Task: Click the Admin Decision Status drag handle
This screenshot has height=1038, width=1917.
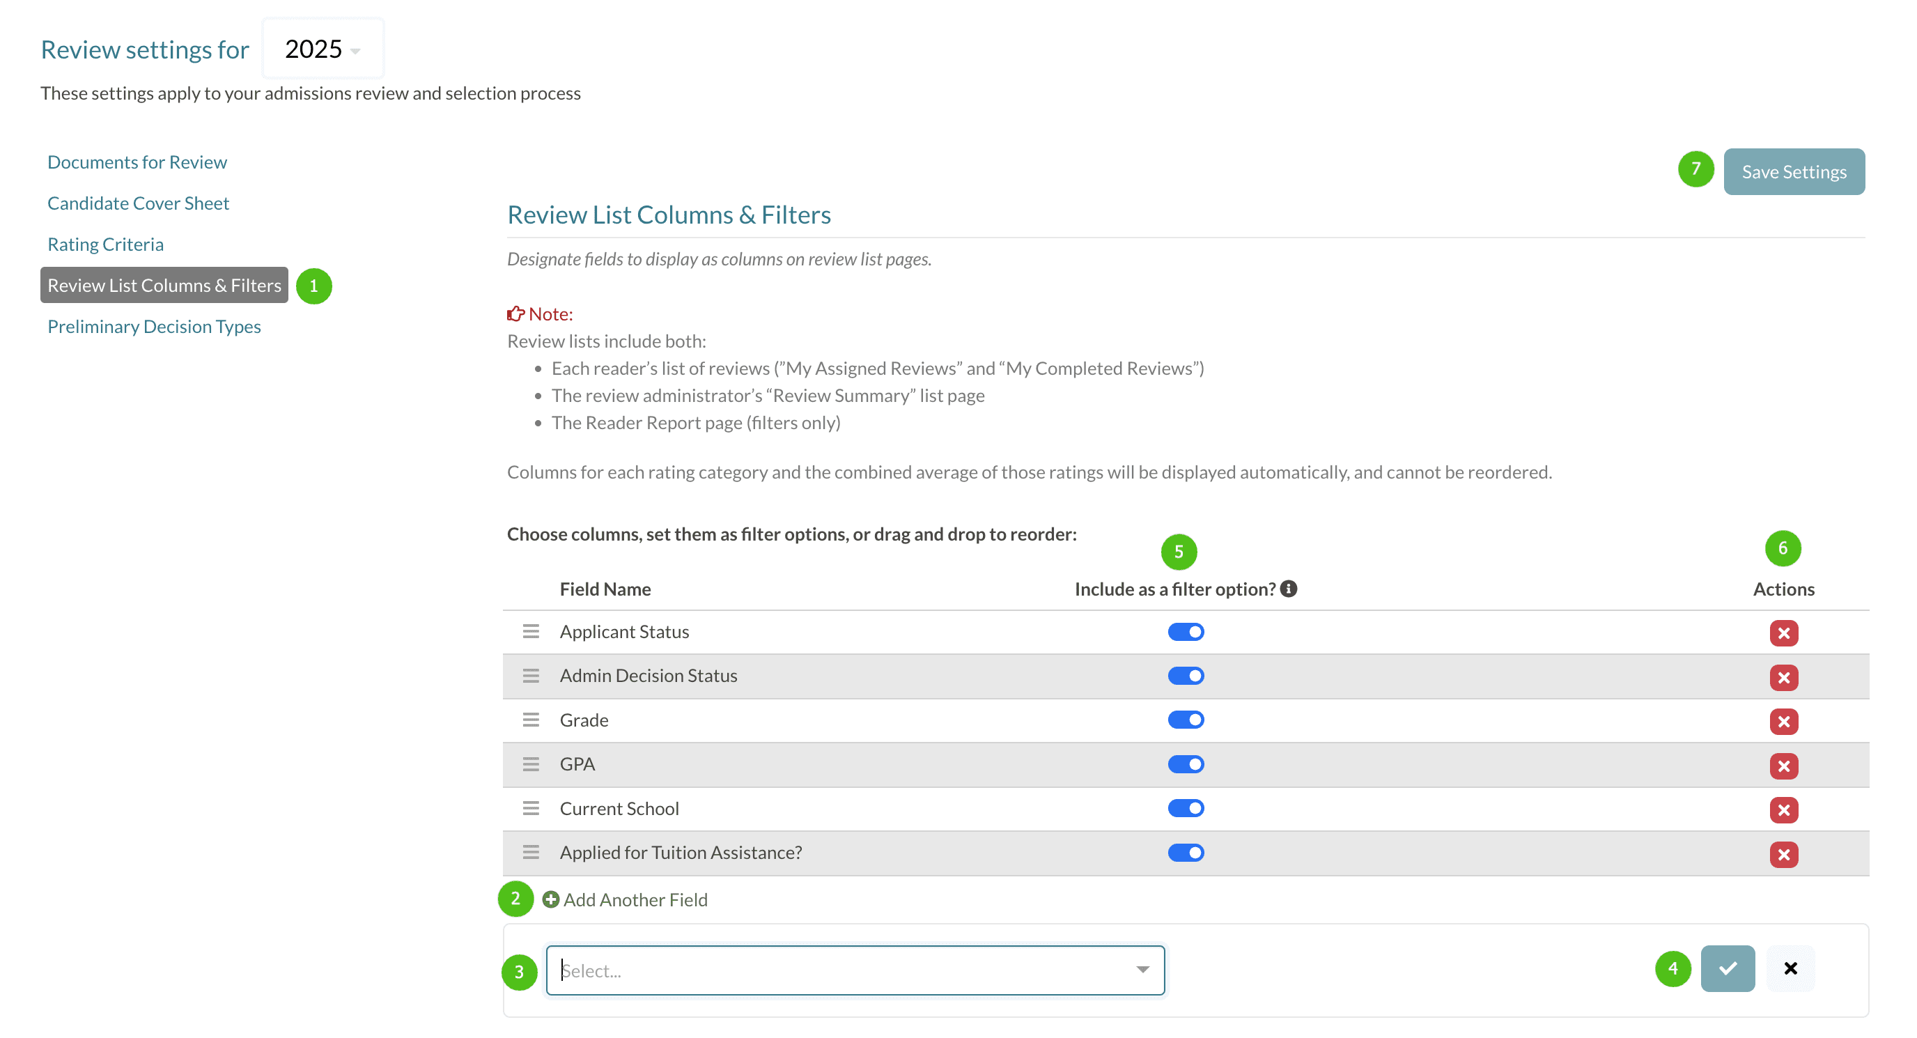Action: (x=531, y=676)
